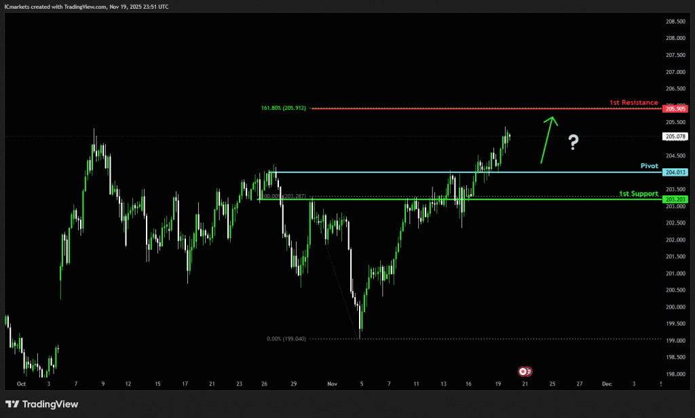Viewport: 695px width, 418px height.
Task: Click the 1st Resistance text label
Action: [633, 102]
